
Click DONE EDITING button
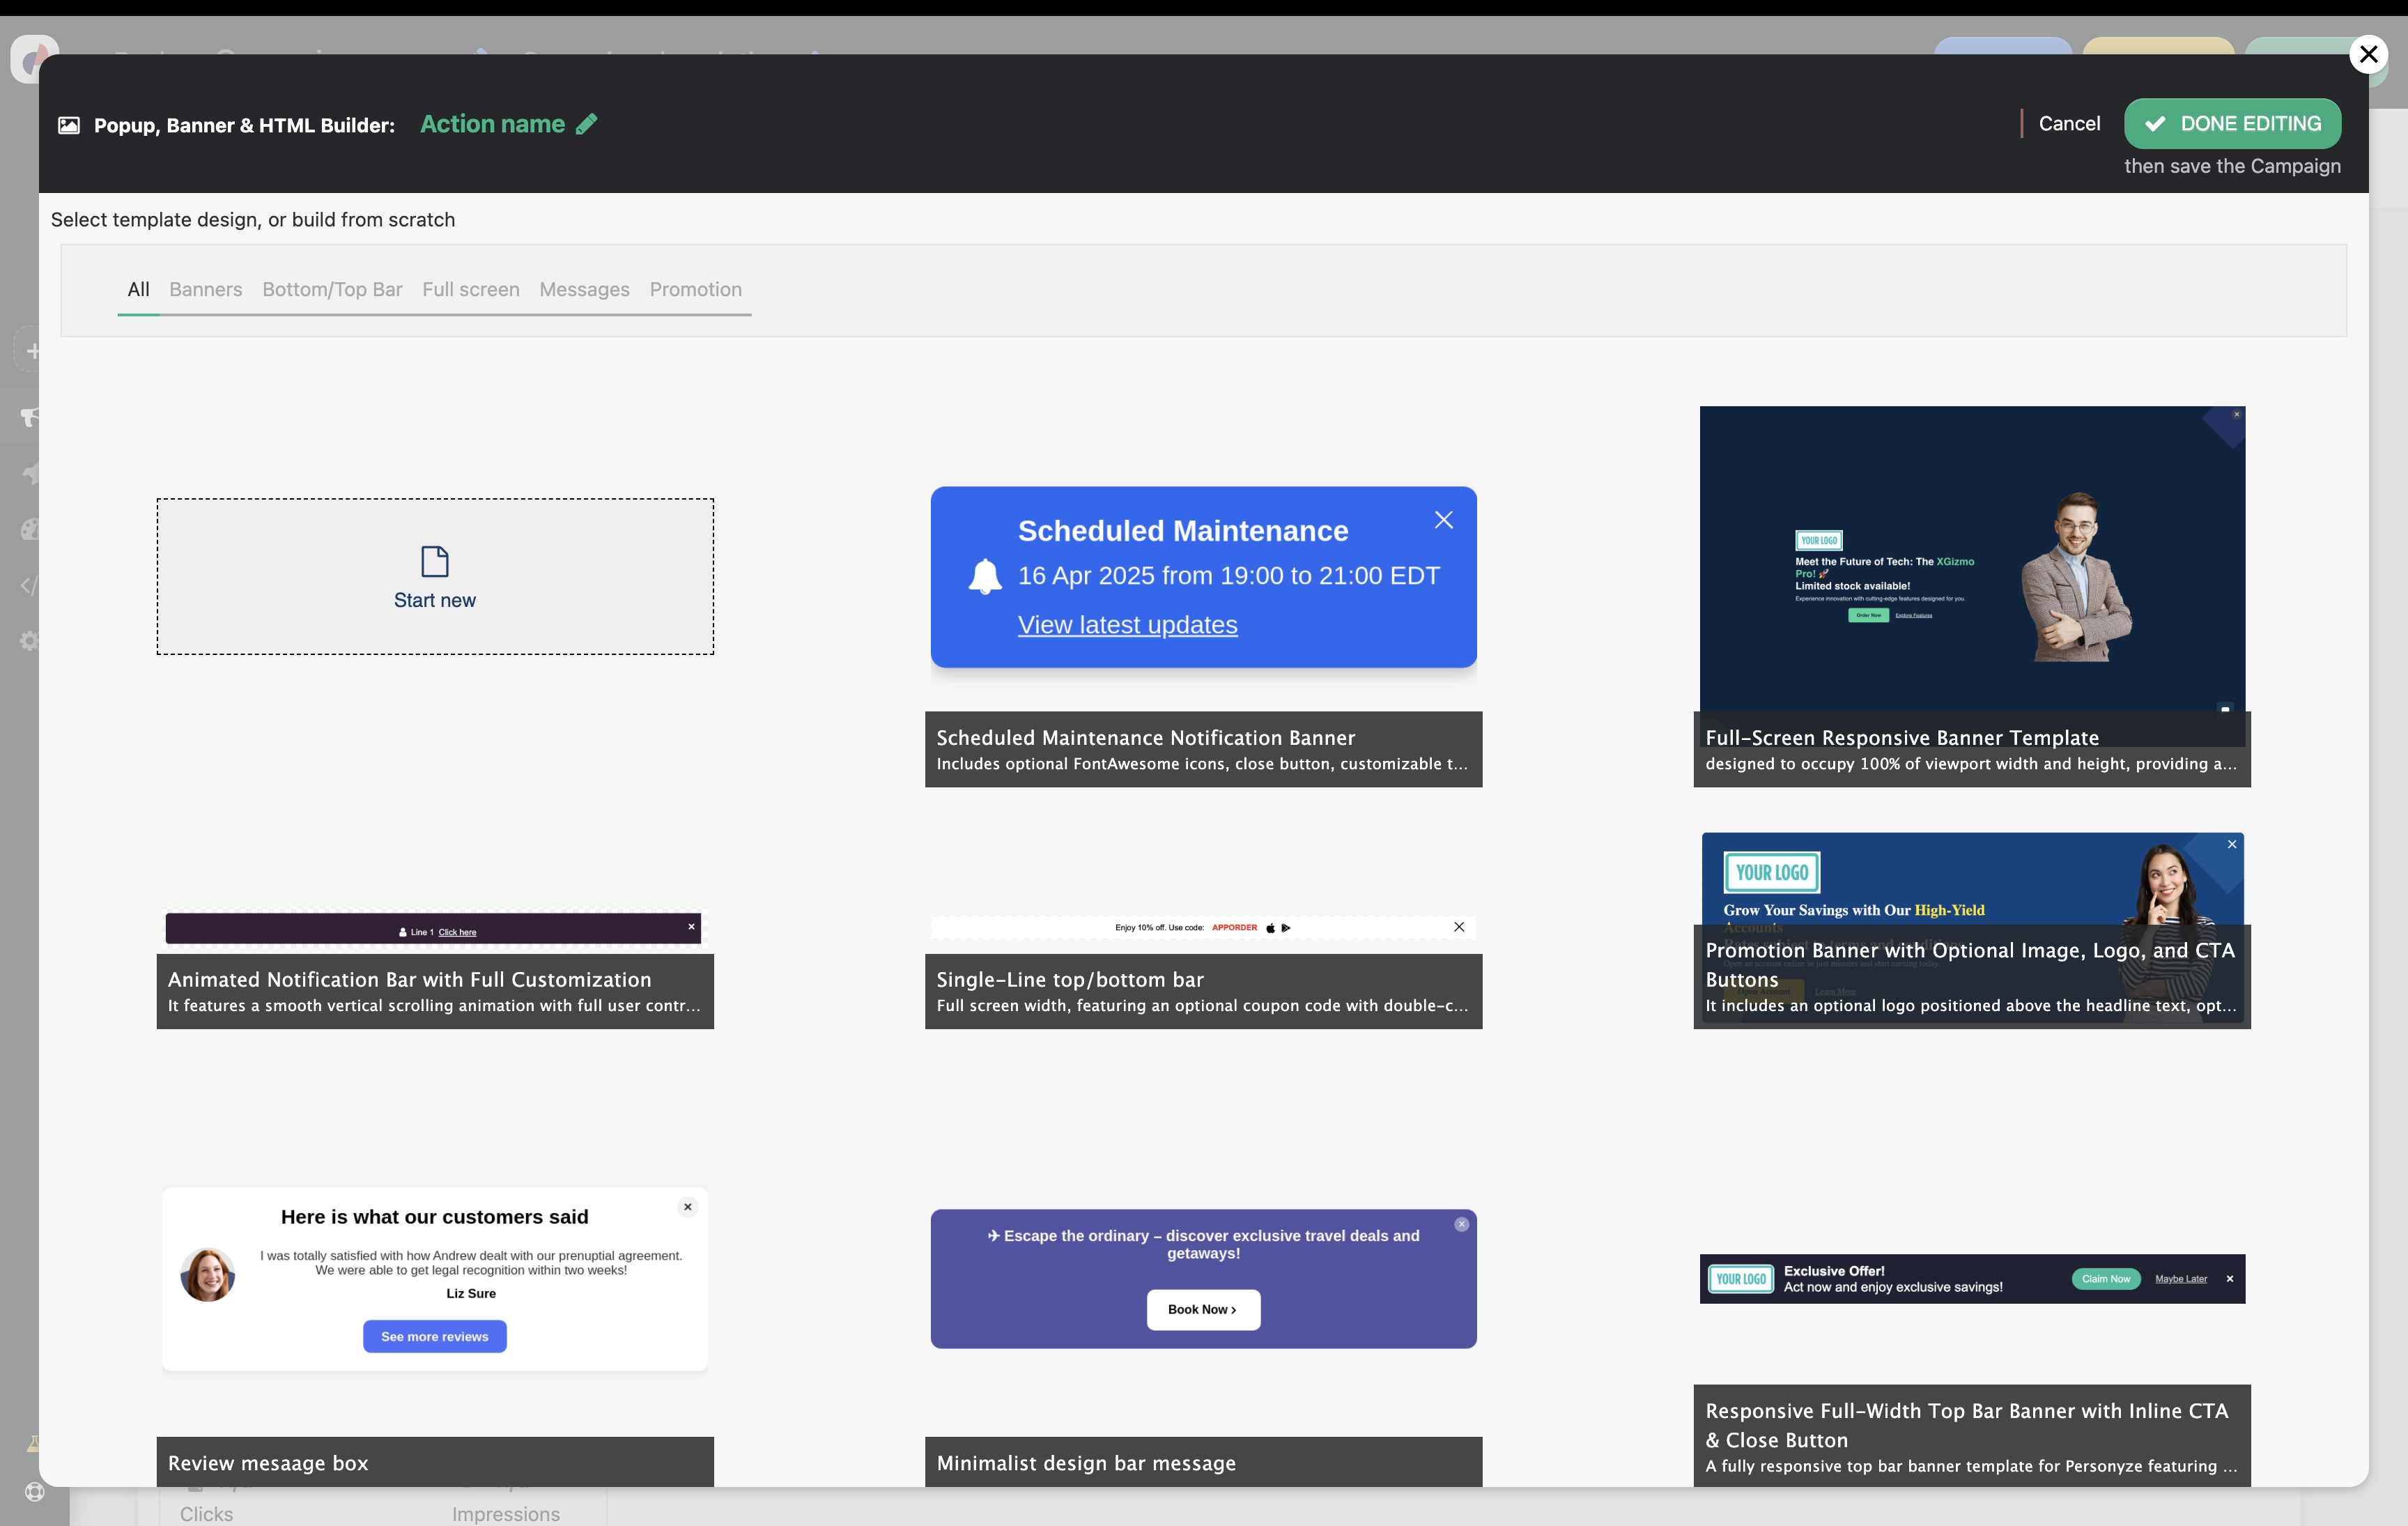coord(2232,123)
